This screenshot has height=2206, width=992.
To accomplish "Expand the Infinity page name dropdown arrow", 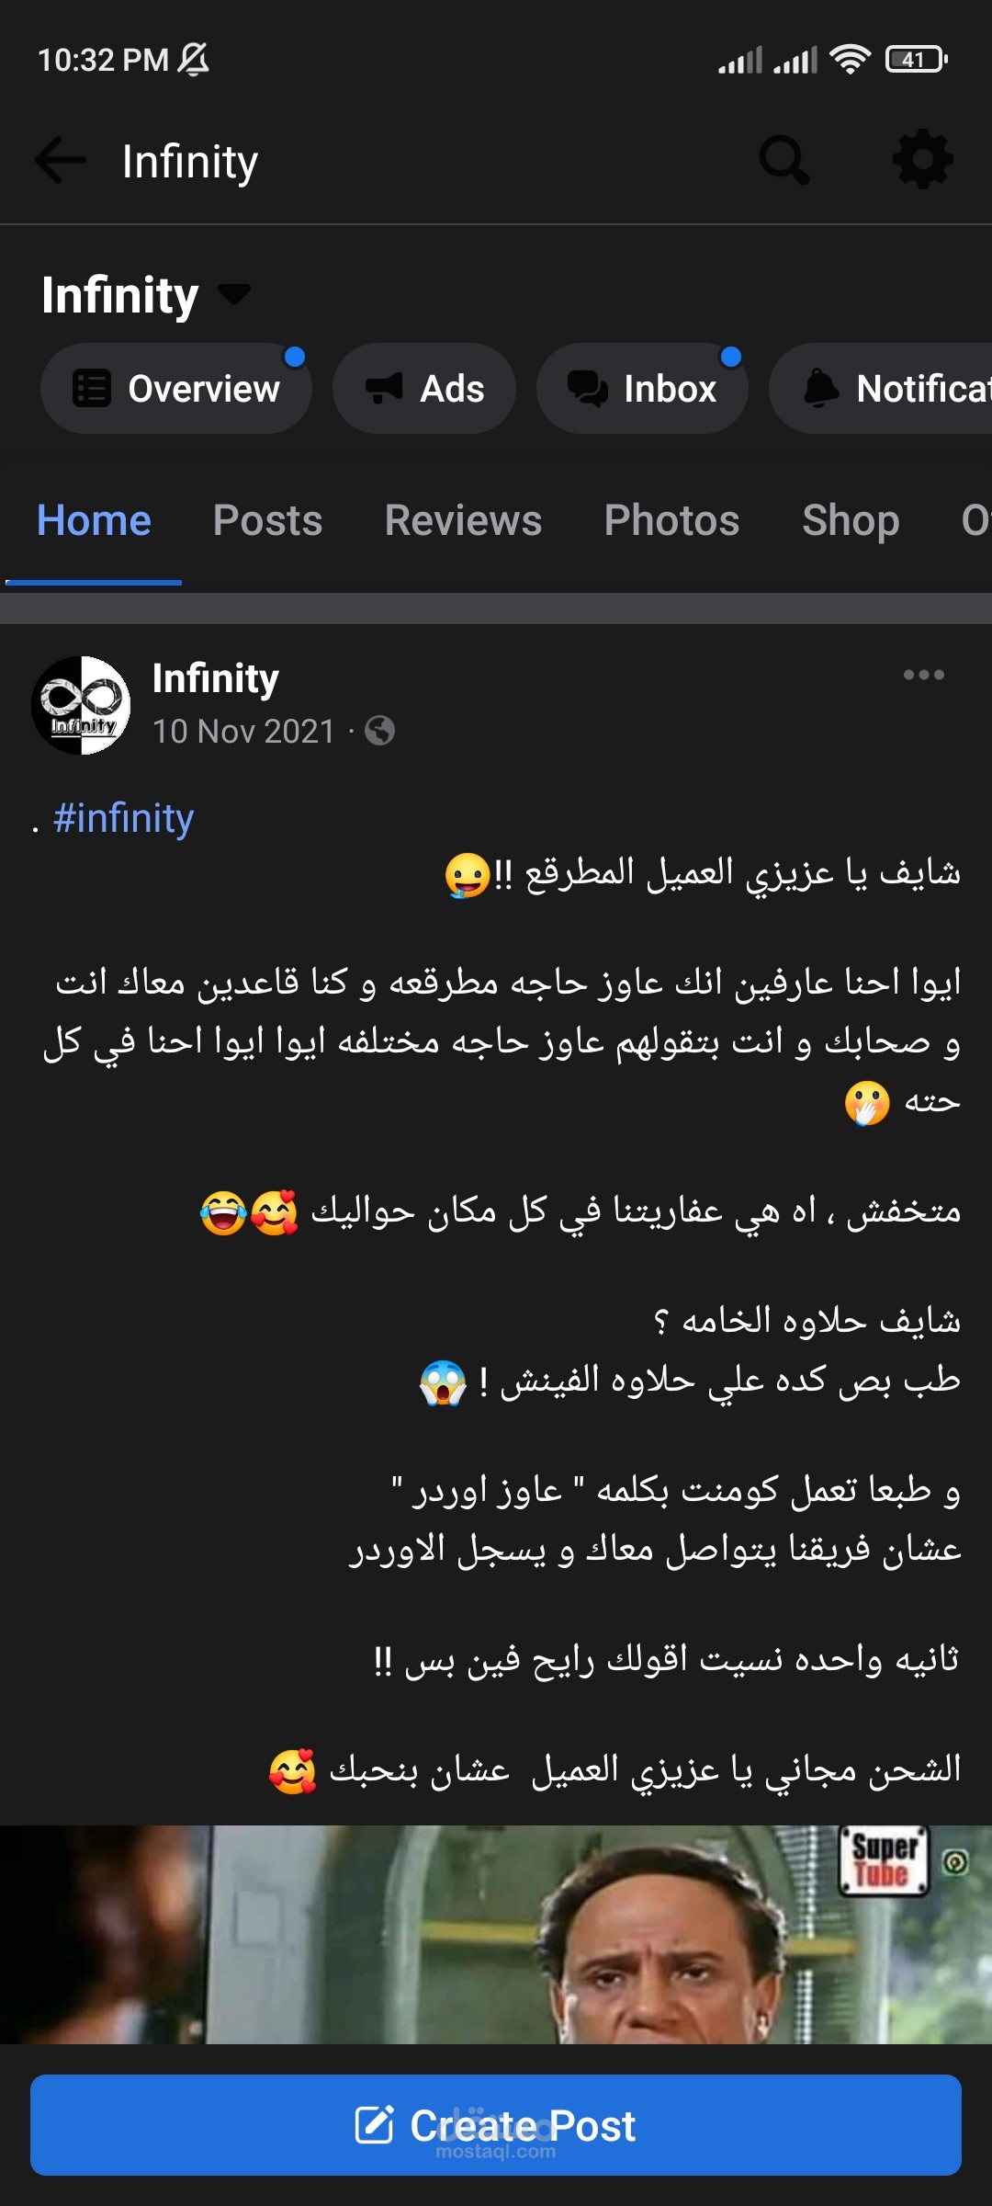I will pos(234,296).
